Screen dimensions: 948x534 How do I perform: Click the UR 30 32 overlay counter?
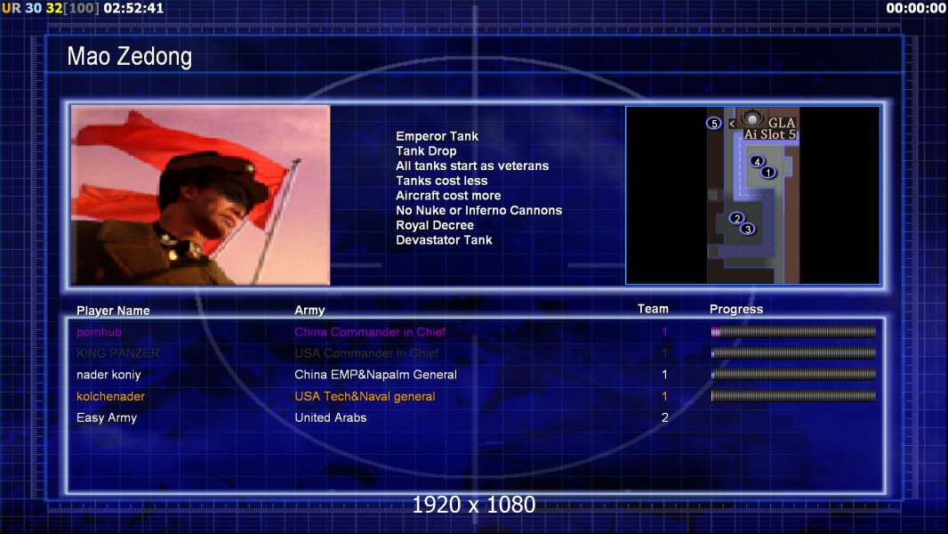32,9
